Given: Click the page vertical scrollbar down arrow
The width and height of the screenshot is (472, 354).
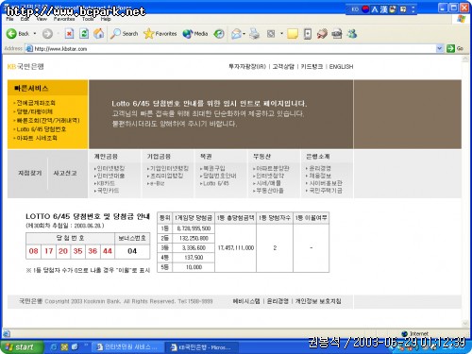Looking at the screenshot, I should click(x=465, y=324).
